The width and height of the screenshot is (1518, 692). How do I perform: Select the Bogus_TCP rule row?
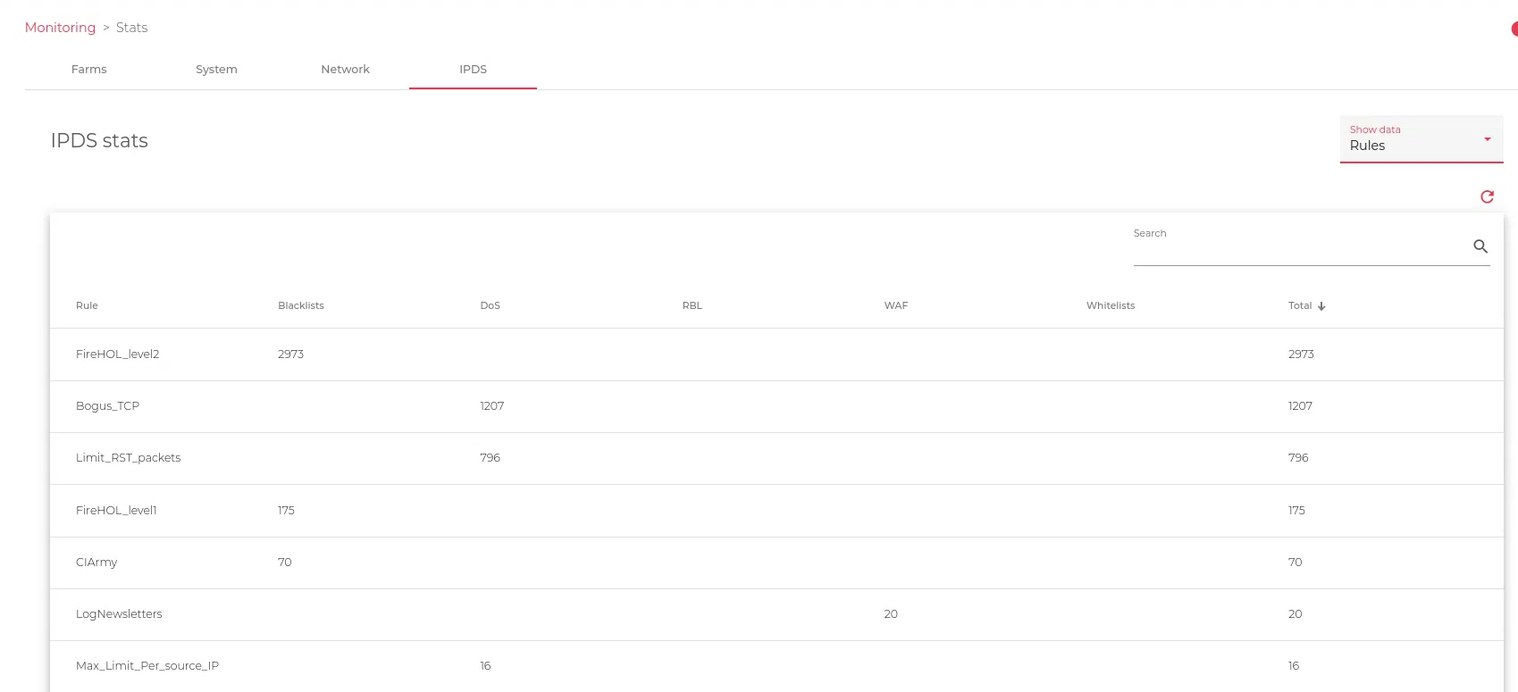click(x=107, y=406)
